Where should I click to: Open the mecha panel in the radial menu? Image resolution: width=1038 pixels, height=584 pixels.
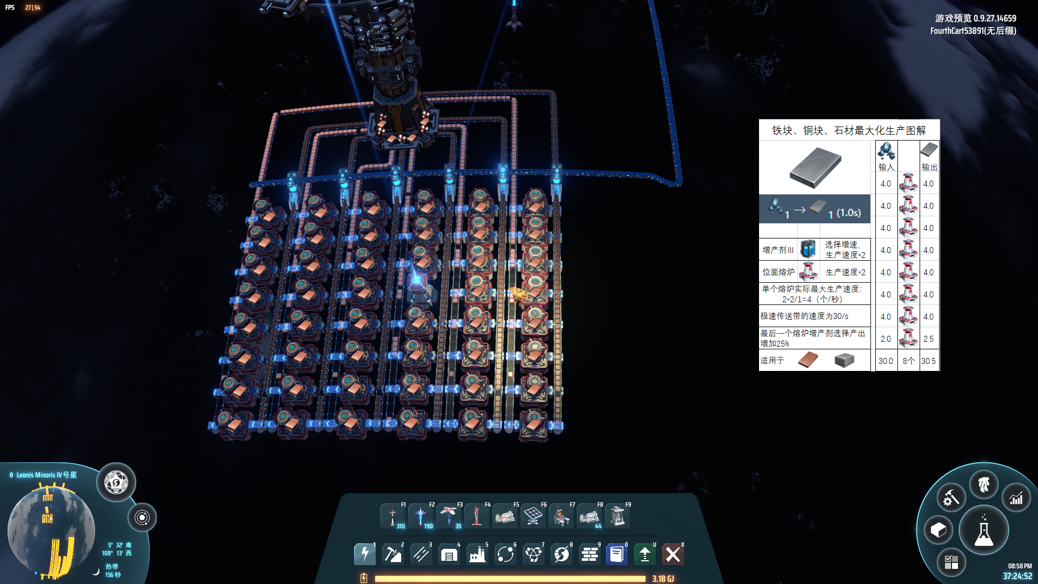point(985,485)
